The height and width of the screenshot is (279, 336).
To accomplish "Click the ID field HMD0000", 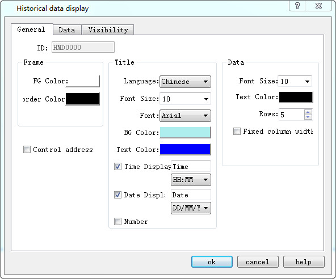I will 83,47.
